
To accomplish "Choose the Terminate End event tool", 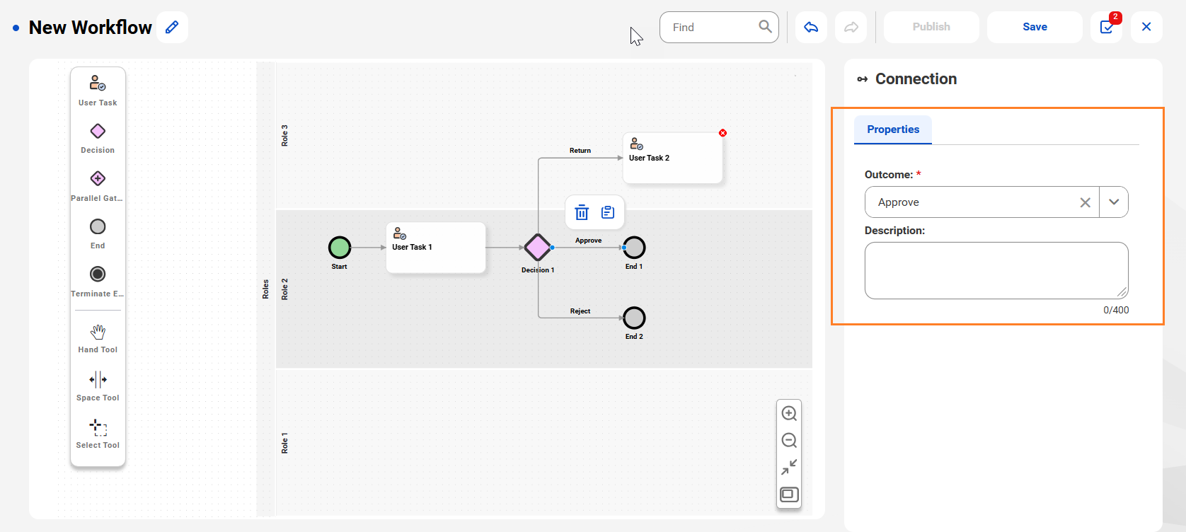I will click(x=98, y=282).
